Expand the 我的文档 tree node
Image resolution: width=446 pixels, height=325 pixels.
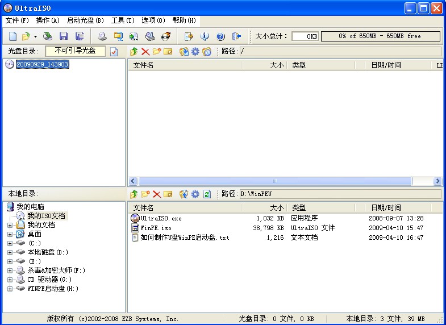coord(10,225)
